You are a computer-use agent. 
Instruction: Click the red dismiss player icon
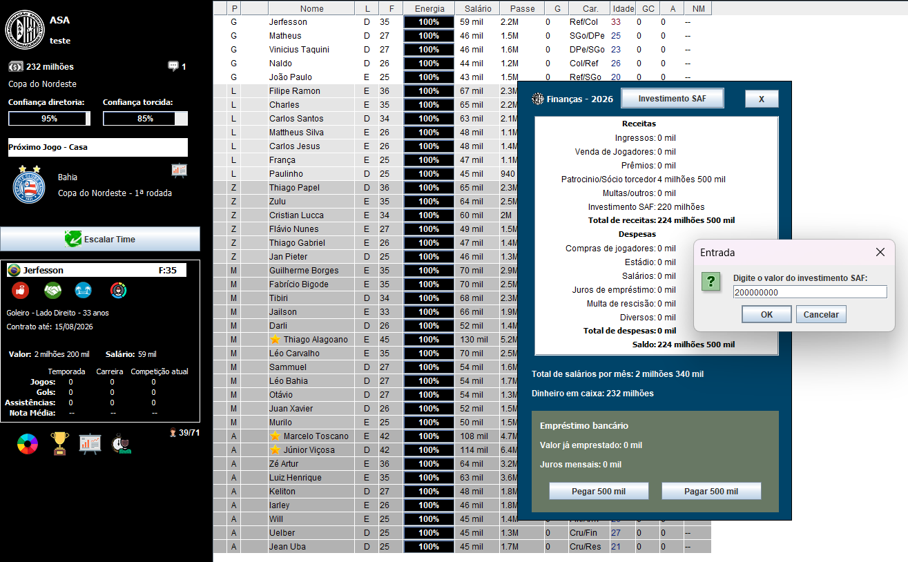(21, 291)
